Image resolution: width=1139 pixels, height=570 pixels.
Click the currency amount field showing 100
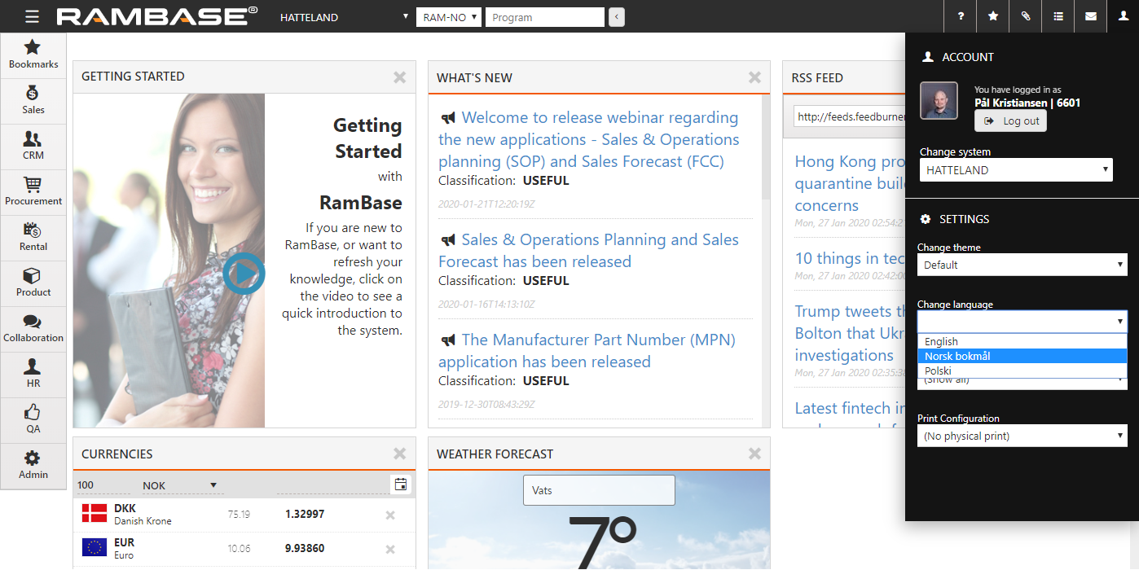pos(103,485)
